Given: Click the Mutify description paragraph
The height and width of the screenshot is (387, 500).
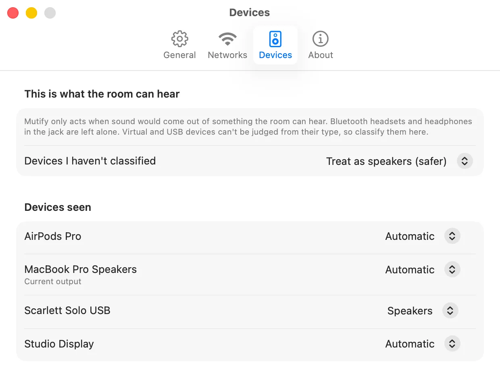Looking at the screenshot, I should [x=248, y=127].
